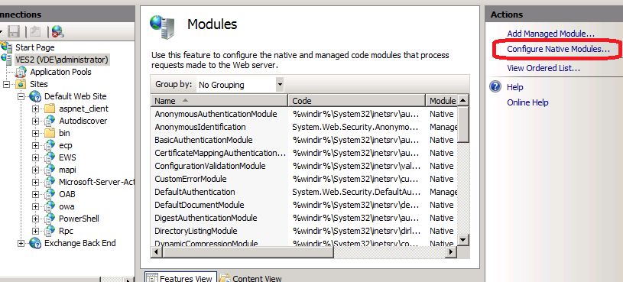Switch to Features View tab
This screenshot has width=623, height=282.
pyautogui.click(x=180, y=277)
